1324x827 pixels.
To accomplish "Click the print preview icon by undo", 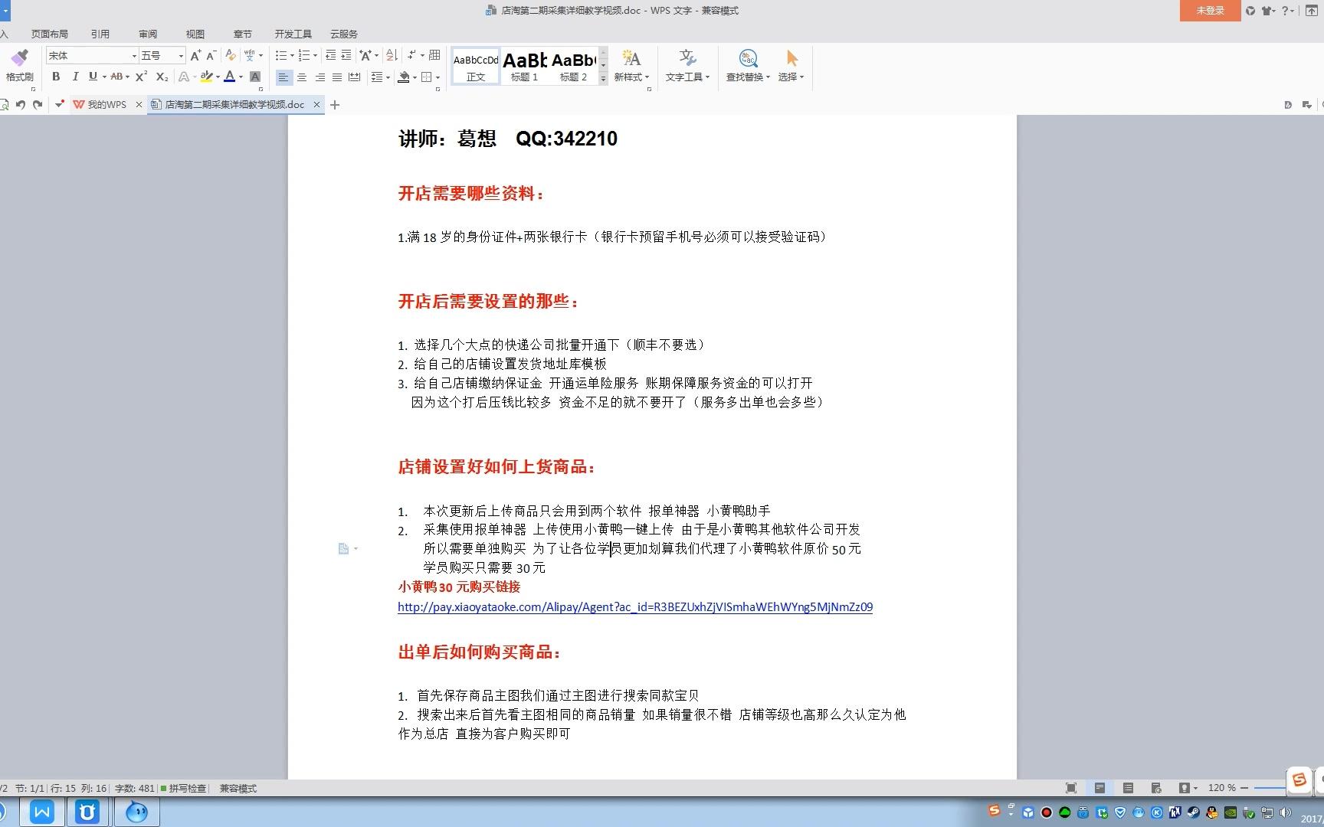I will coord(4,105).
